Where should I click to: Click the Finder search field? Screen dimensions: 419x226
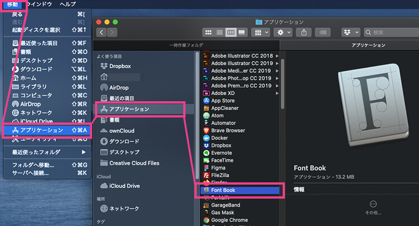coord(391,32)
